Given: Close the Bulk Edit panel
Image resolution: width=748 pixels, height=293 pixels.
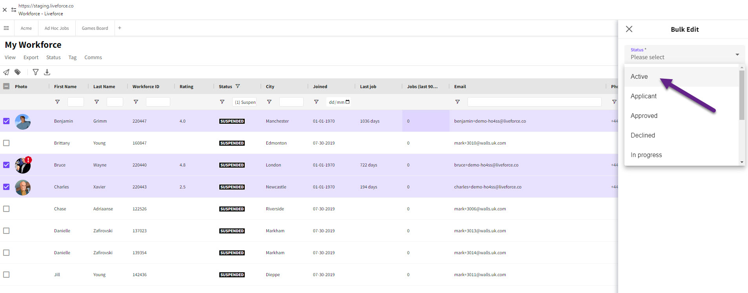Looking at the screenshot, I should point(629,29).
